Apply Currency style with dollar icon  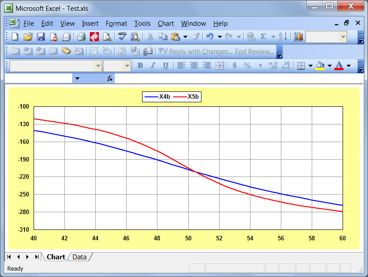235,66
